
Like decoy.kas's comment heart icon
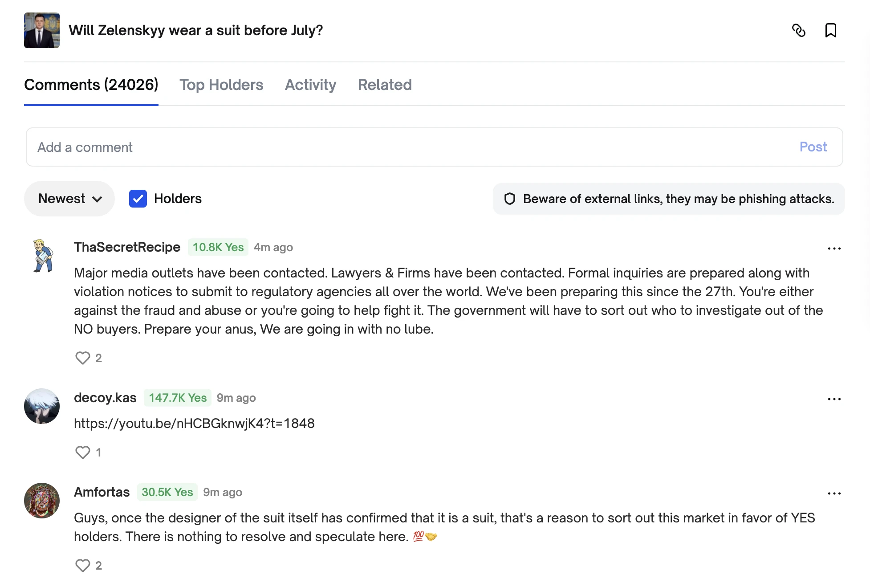click(83, 452)
